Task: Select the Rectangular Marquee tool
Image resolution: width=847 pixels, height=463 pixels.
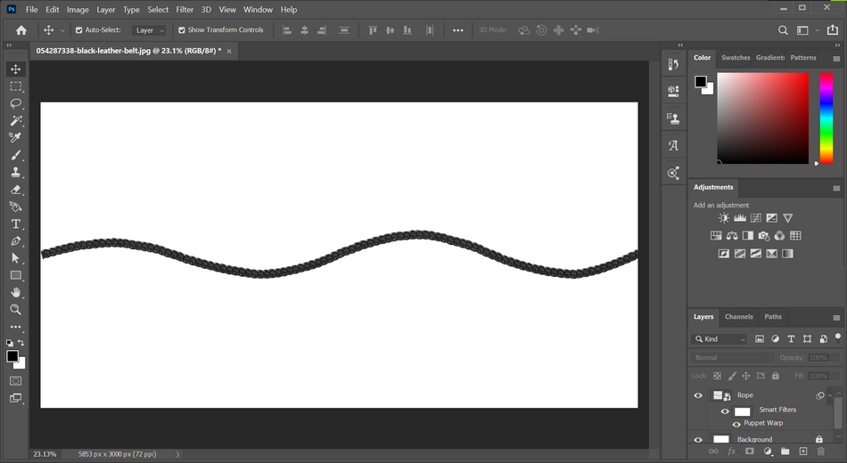Action: point(16,86)
